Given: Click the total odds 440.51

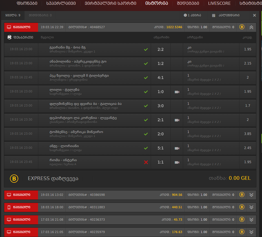Looking at the screenshot, I should (177, 207).
